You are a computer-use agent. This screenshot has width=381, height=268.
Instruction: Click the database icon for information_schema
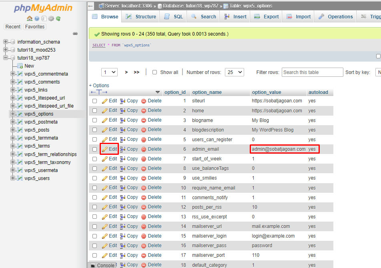click(x=13, y=42)
